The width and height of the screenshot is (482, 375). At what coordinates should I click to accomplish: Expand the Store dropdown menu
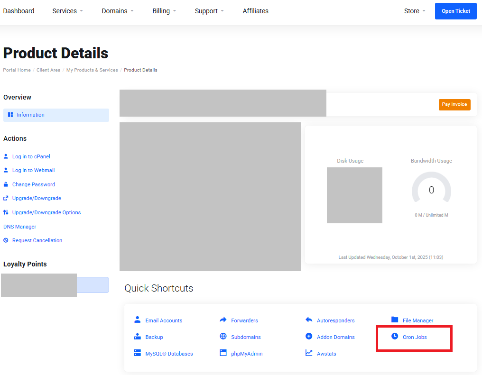click(x=415, y=11)
